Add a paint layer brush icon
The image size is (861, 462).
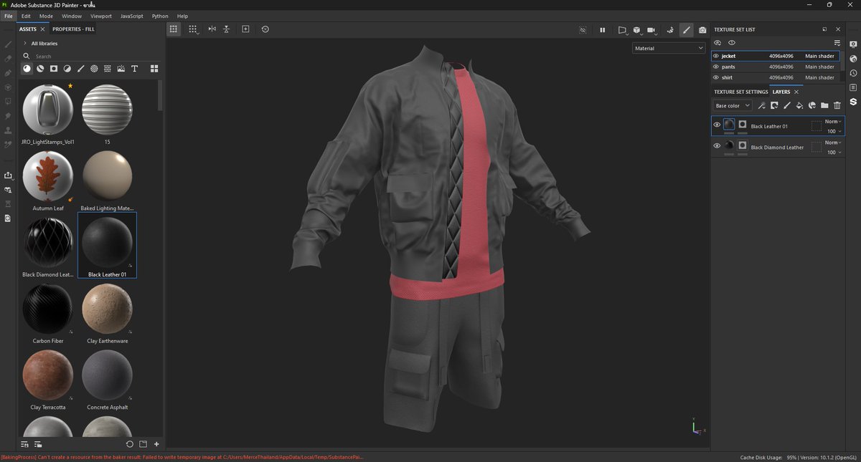[x=787, y=105]
